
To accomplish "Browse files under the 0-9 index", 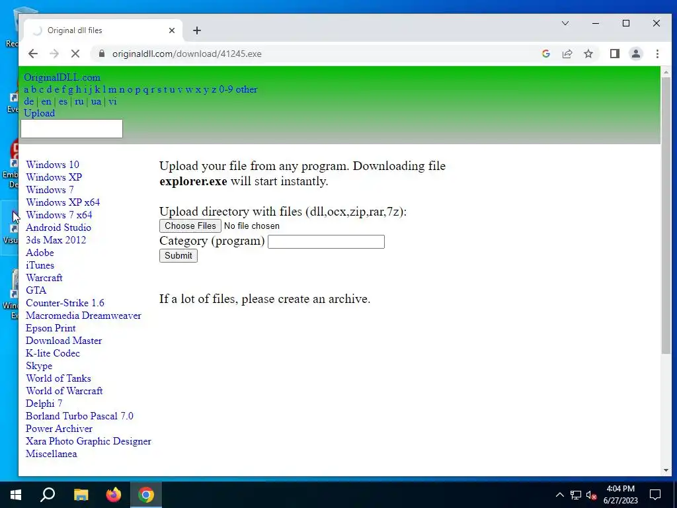I will 226,89.
